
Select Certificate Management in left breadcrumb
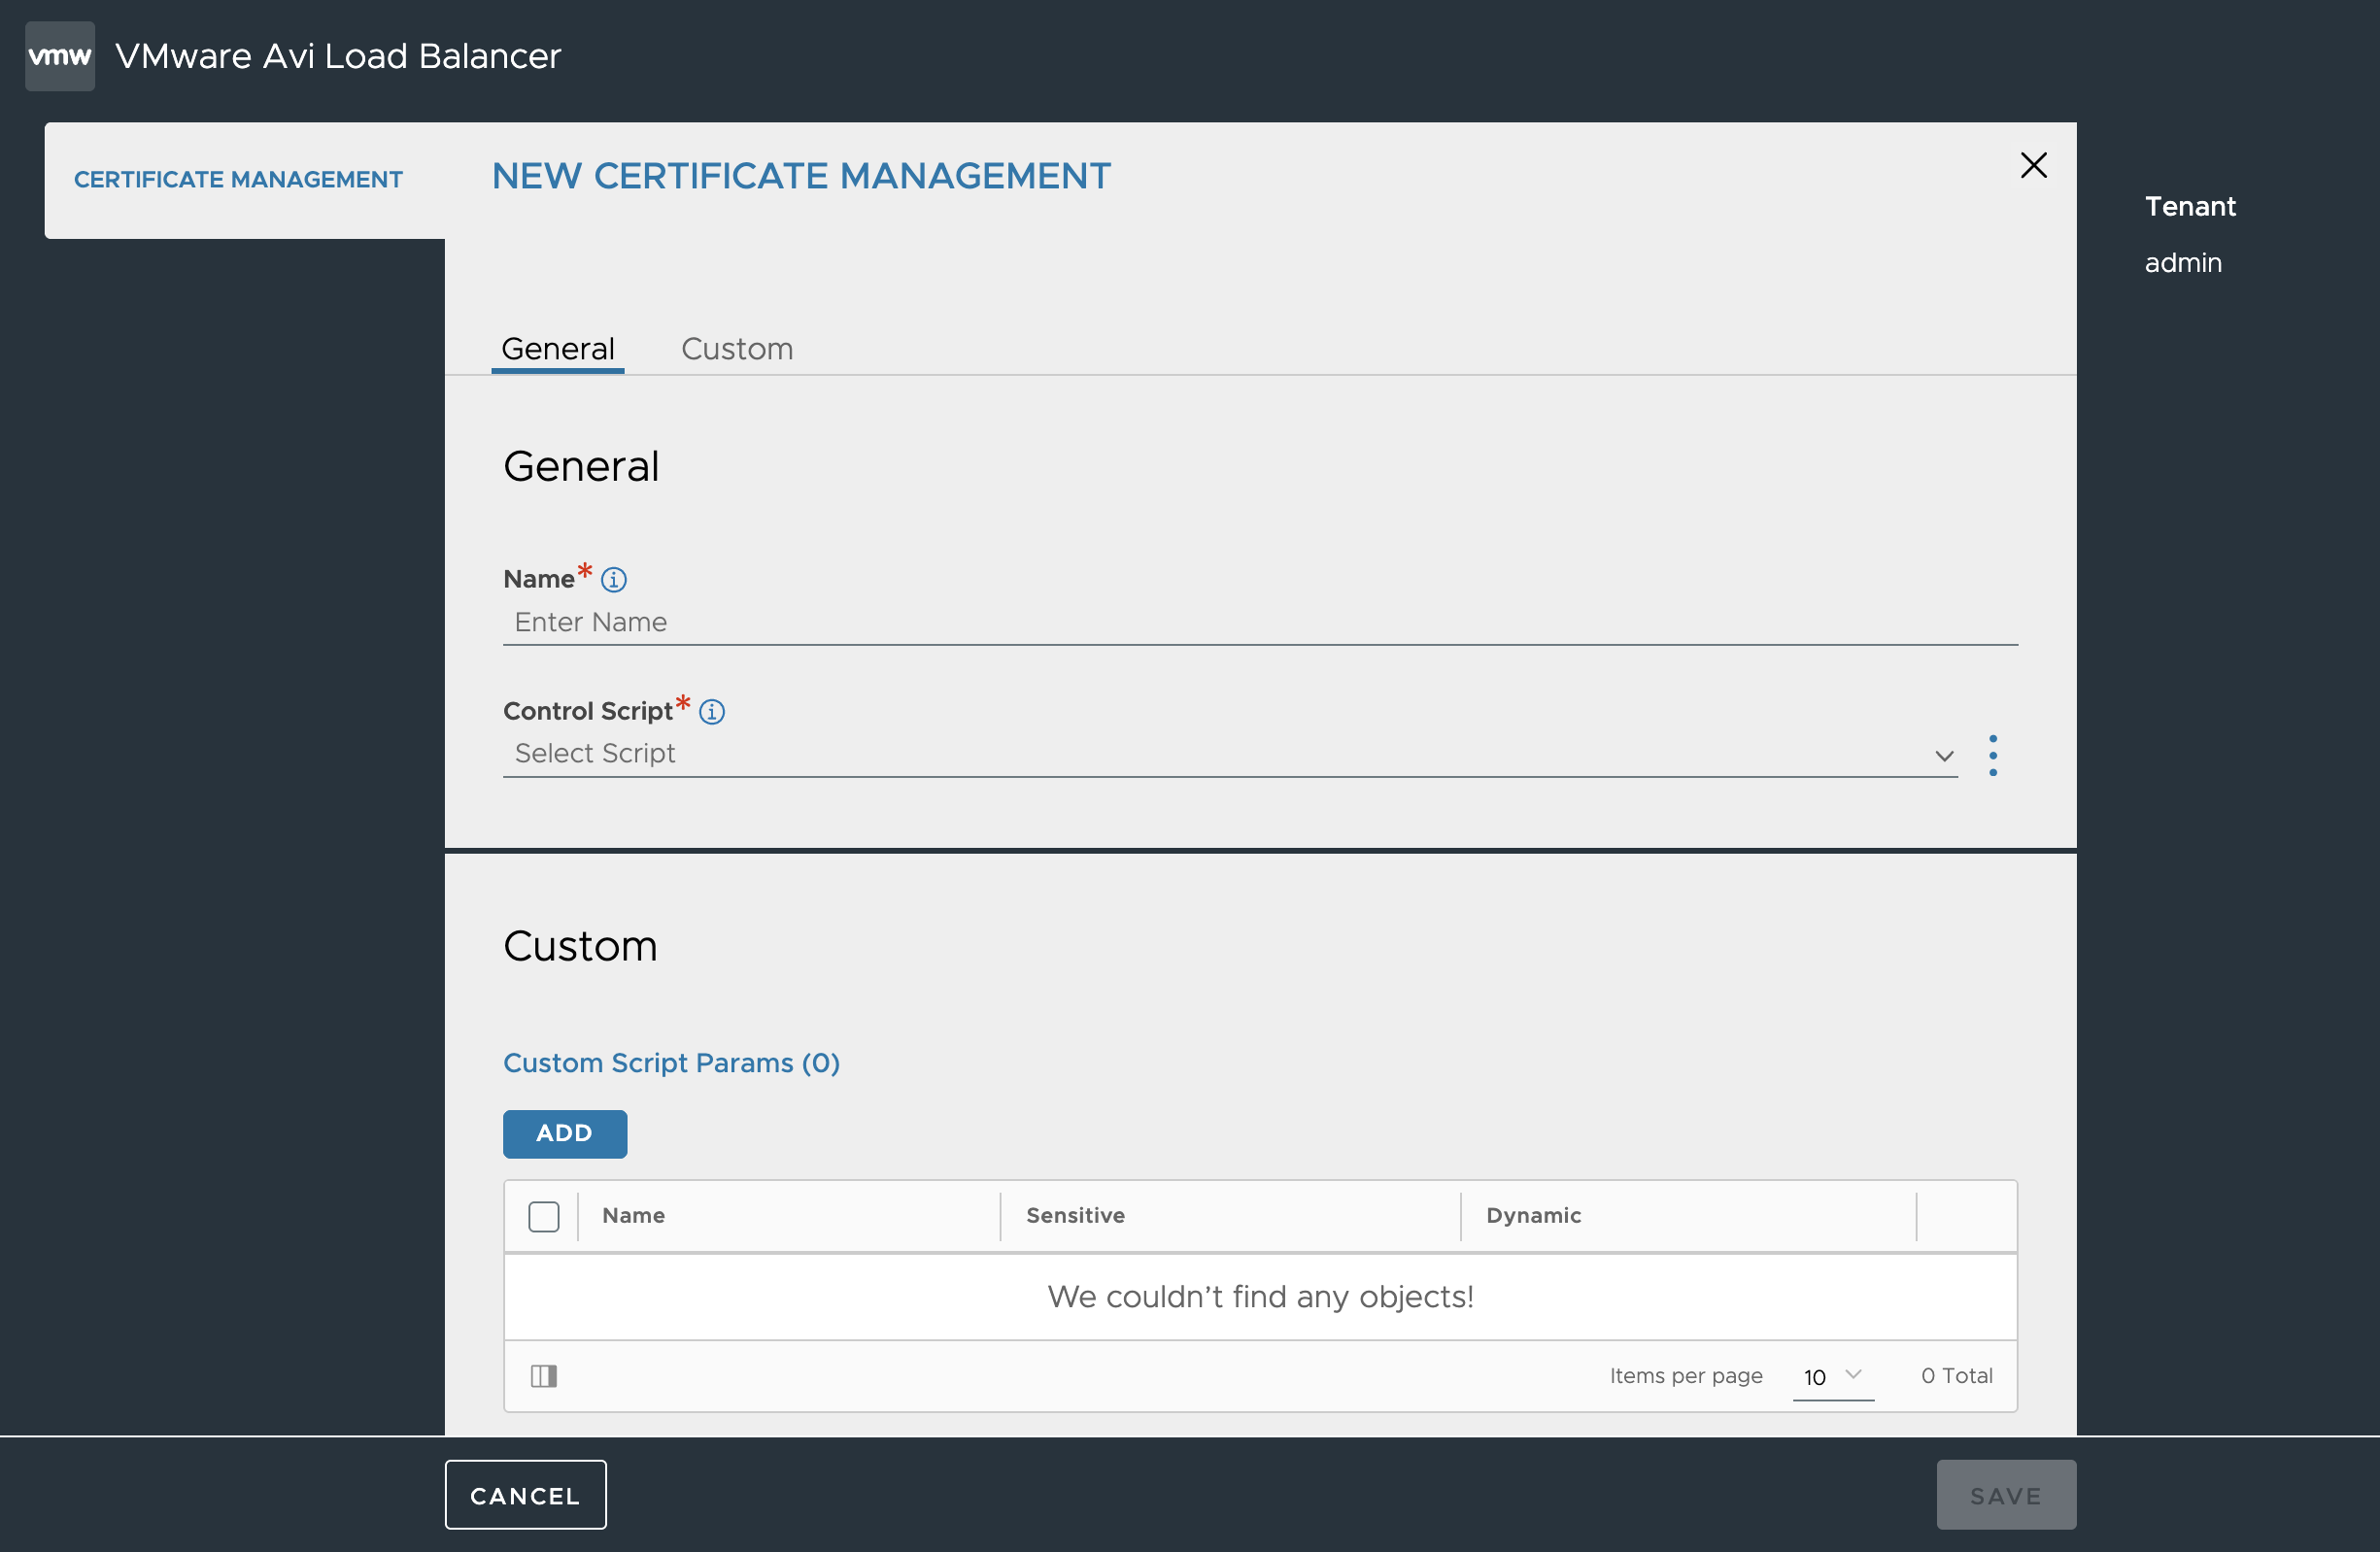tap(238, 179)
